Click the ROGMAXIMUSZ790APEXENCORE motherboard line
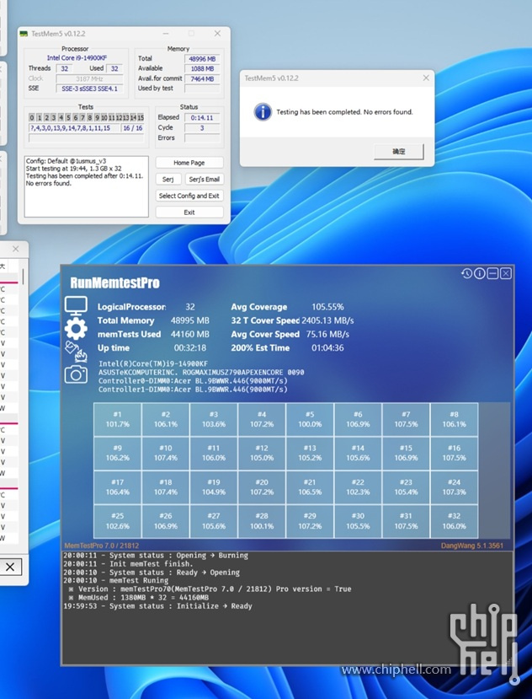 (x=201, y=372)
